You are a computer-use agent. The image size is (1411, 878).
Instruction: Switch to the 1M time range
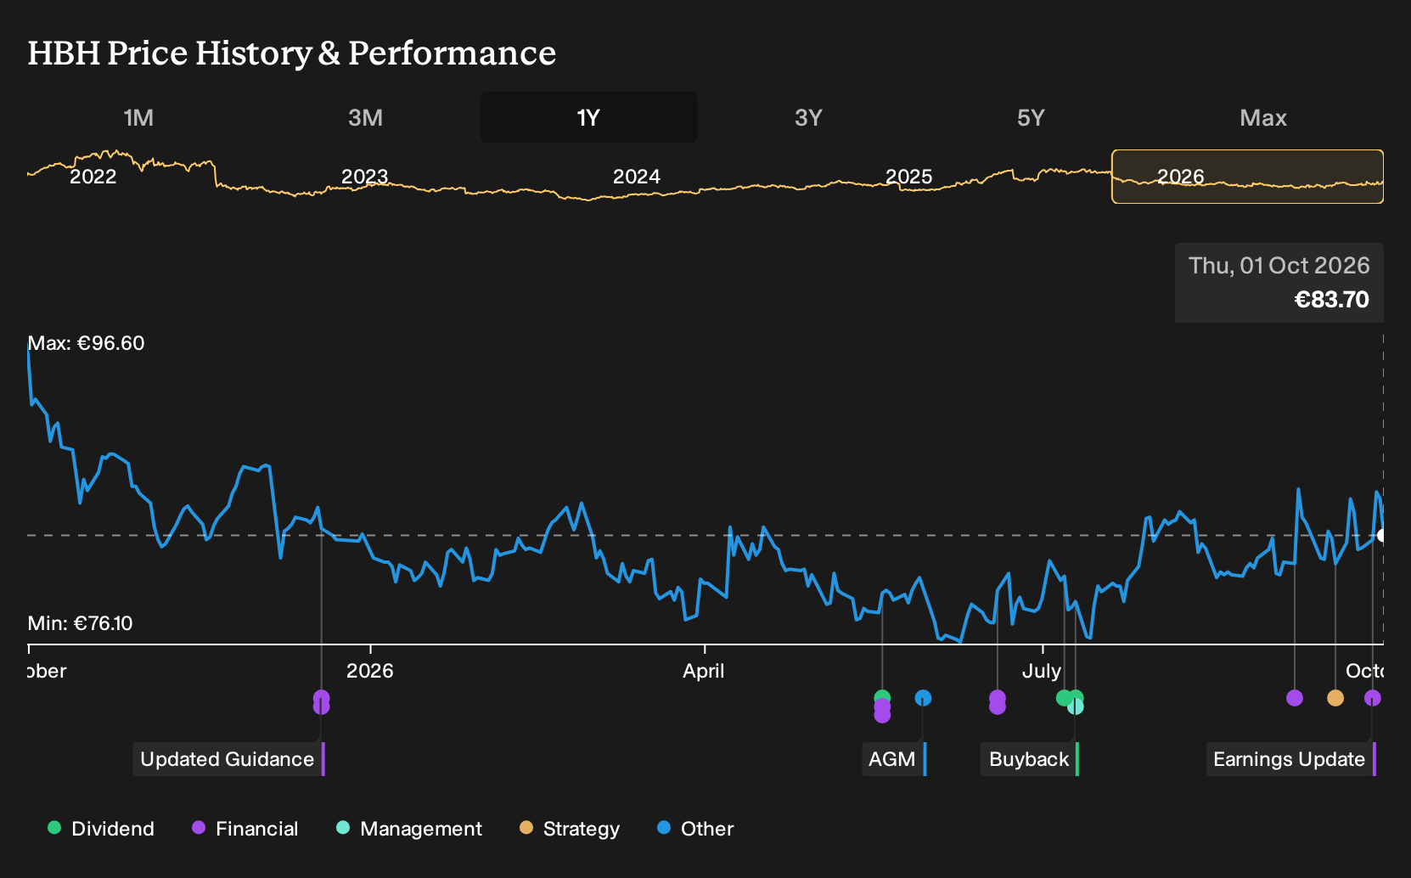pyautogui.click(x=138, y=117)
